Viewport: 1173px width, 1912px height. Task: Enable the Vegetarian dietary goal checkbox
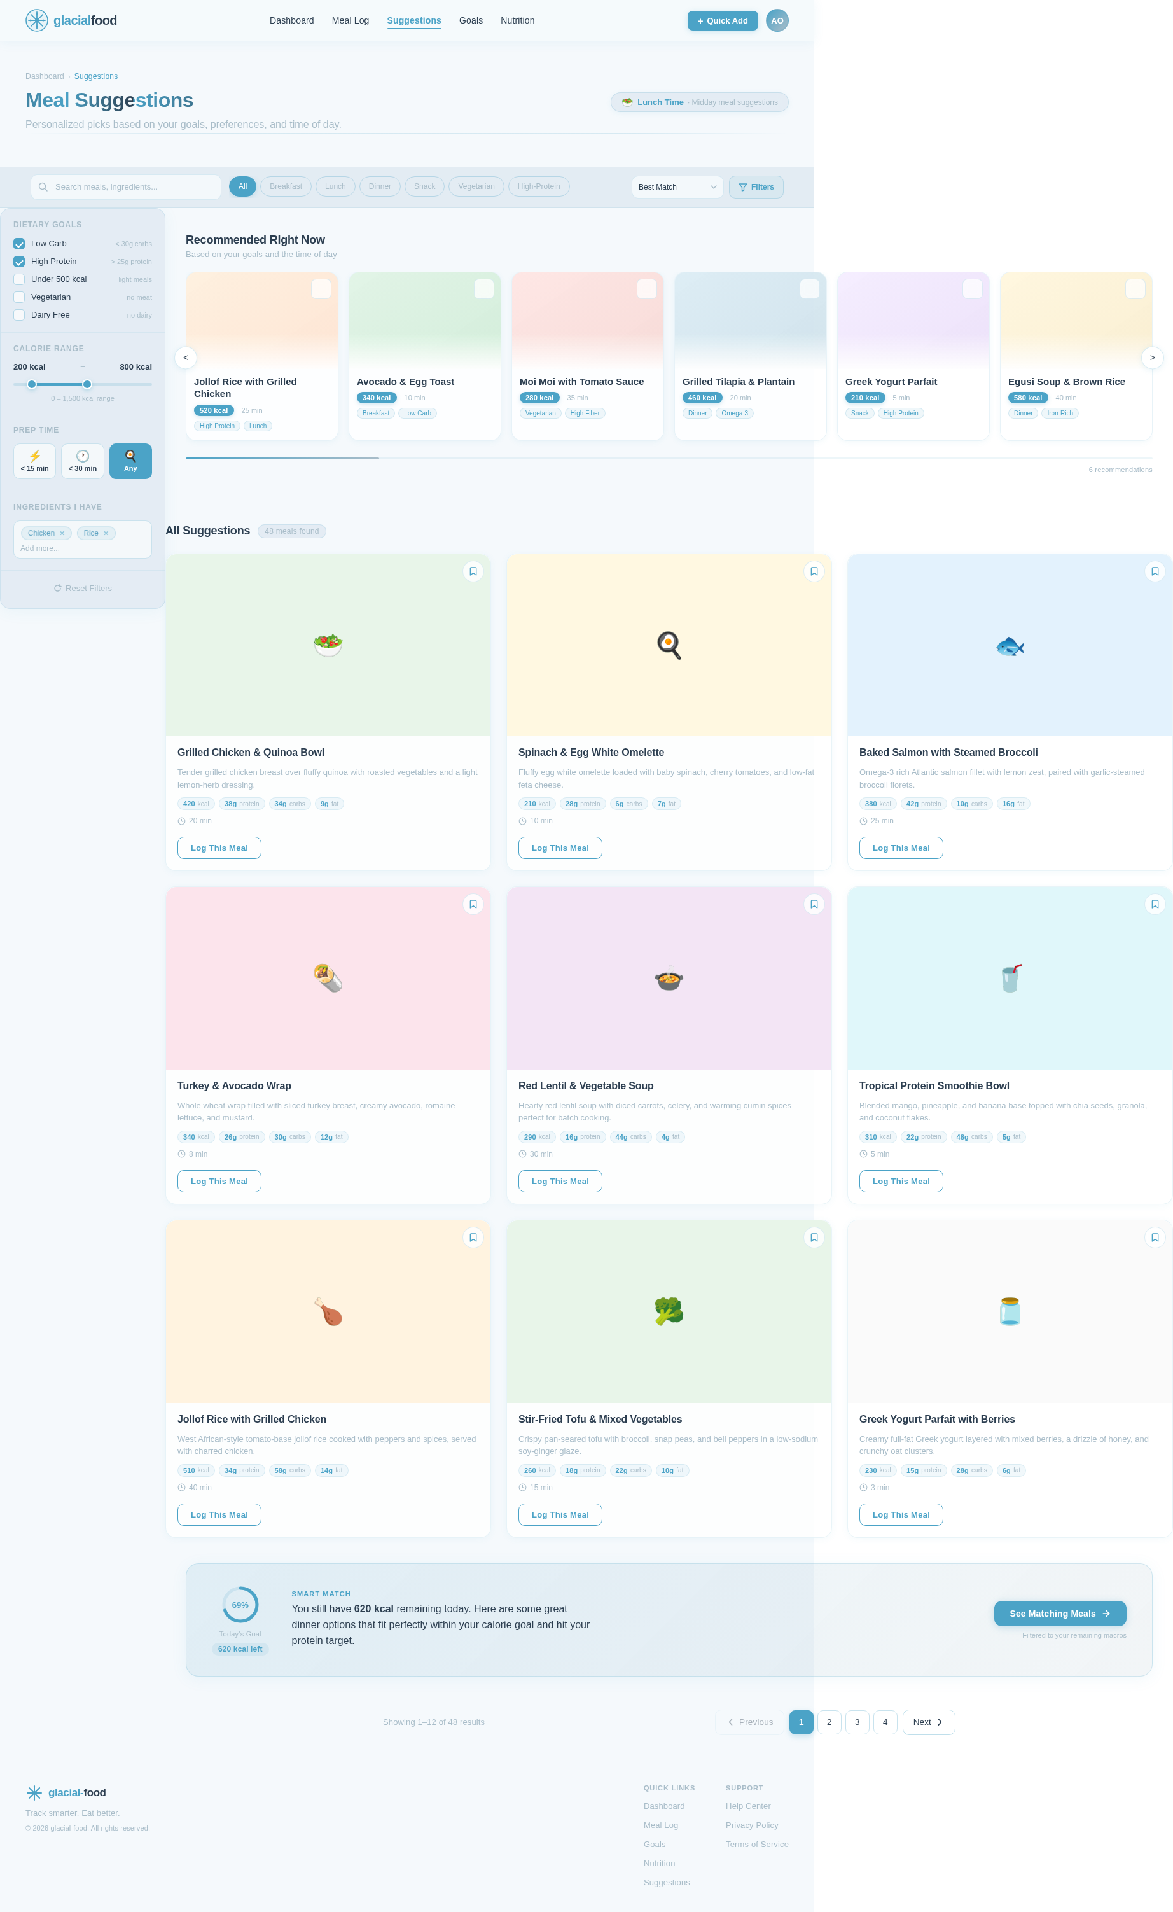(x=18, y=297)
